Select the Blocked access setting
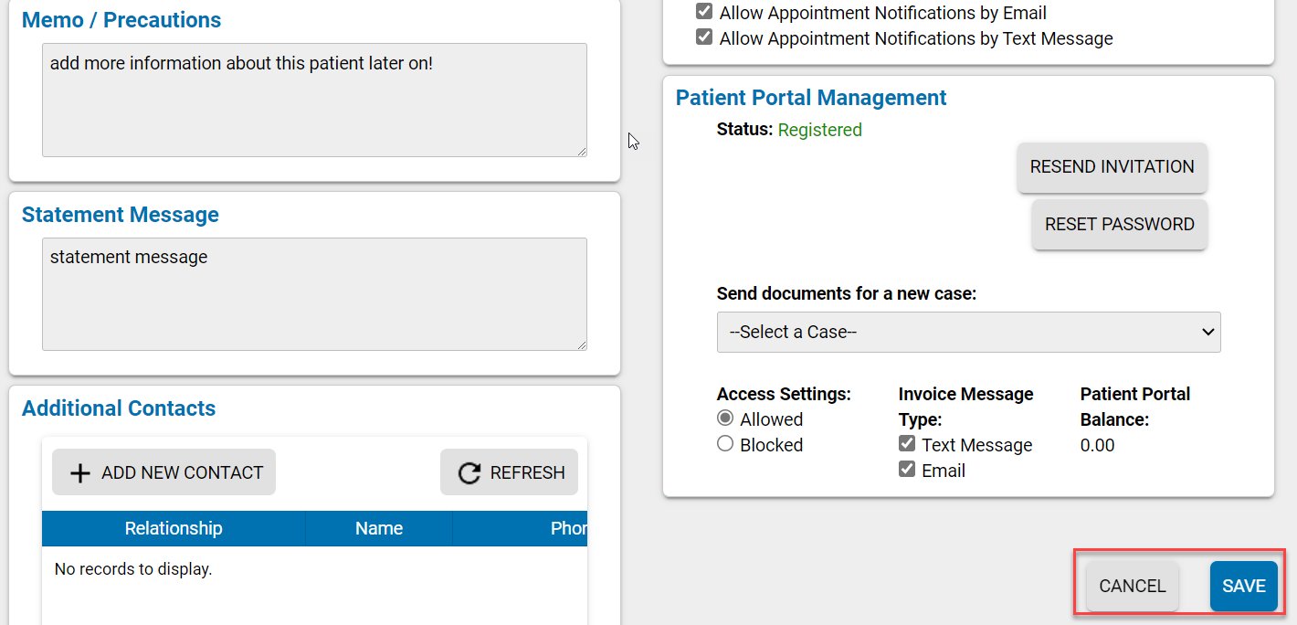1297x625 pixels. (724, 443)
